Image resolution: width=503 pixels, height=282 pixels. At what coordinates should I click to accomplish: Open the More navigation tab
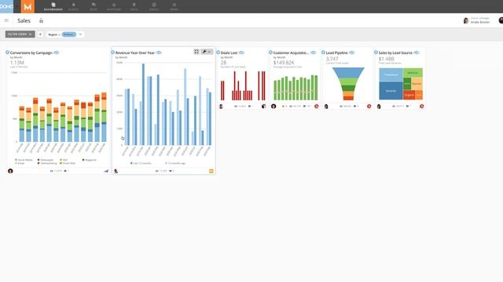click(174, 6)
